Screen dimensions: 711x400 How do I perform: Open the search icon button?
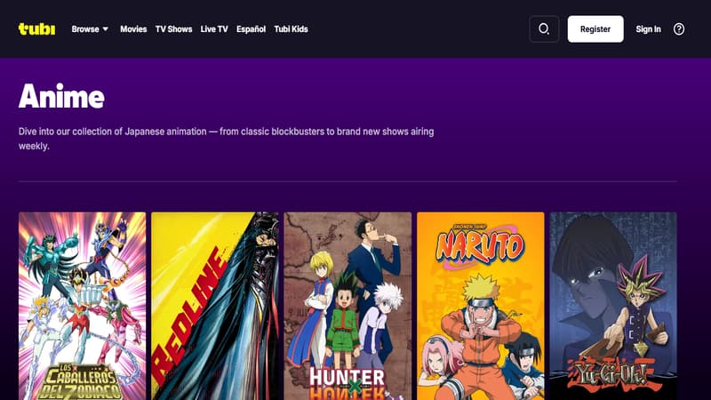point(544,29)
